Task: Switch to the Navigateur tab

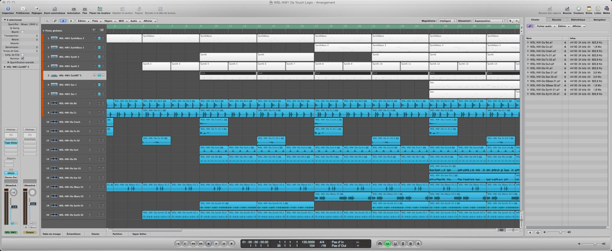Action: point(600,20)
